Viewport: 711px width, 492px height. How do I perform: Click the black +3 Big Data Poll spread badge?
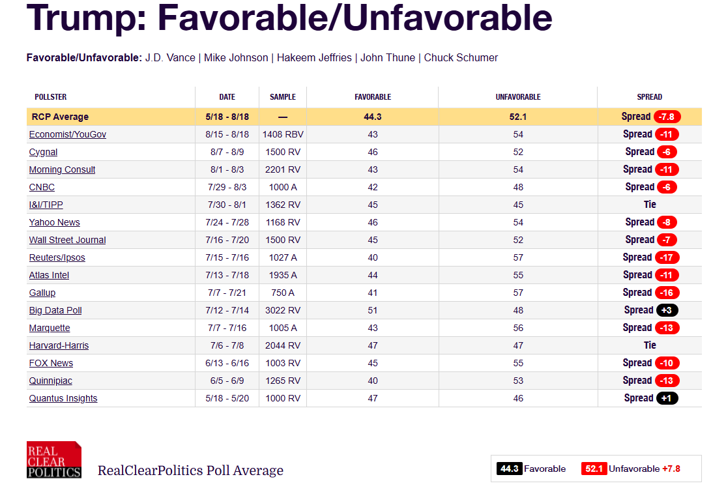[667, 310]
